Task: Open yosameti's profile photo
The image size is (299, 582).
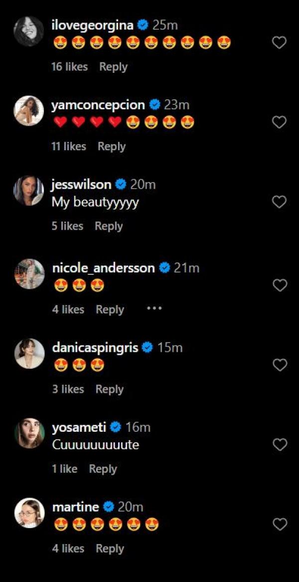Action: point(29,433)
